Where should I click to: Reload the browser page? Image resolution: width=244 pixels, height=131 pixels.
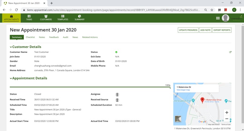click(16, 10)
